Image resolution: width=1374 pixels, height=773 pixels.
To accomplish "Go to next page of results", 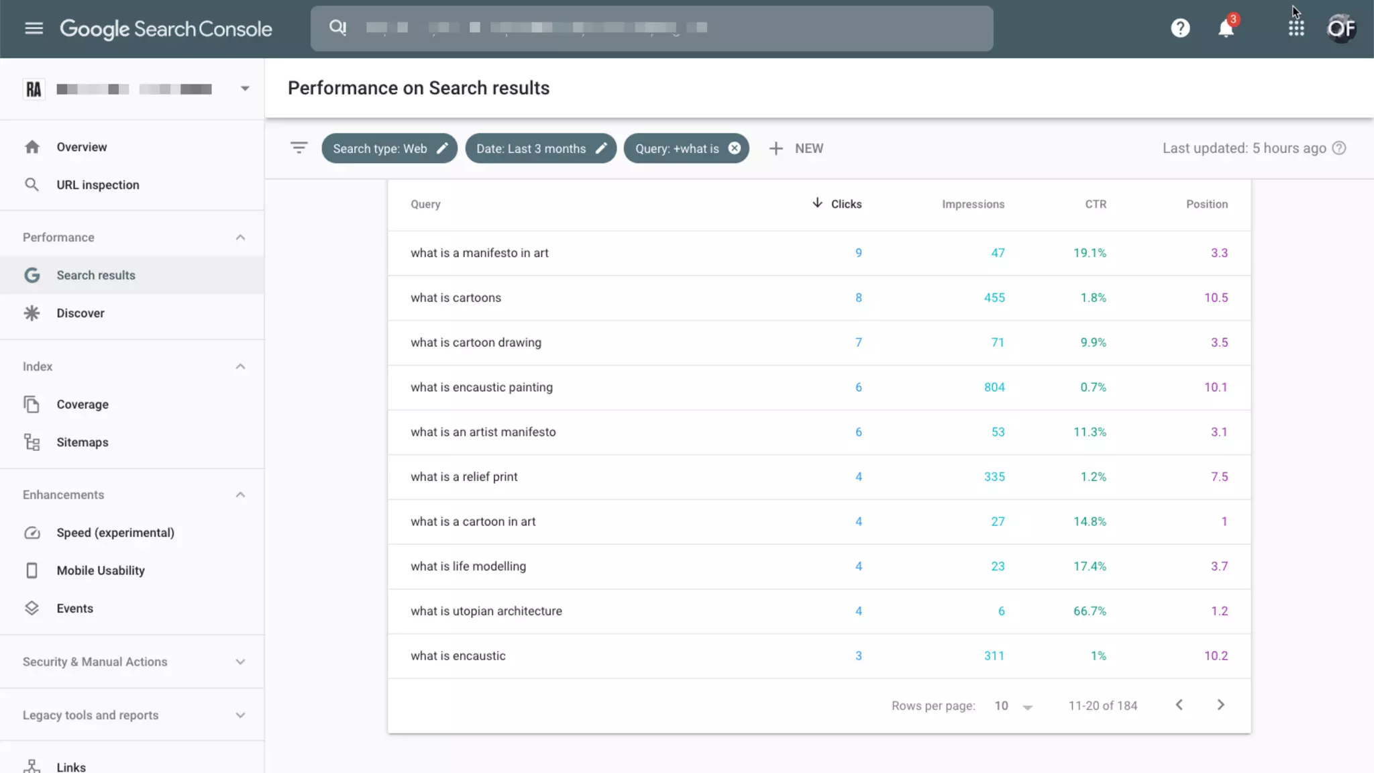I will click(1220, 705).
